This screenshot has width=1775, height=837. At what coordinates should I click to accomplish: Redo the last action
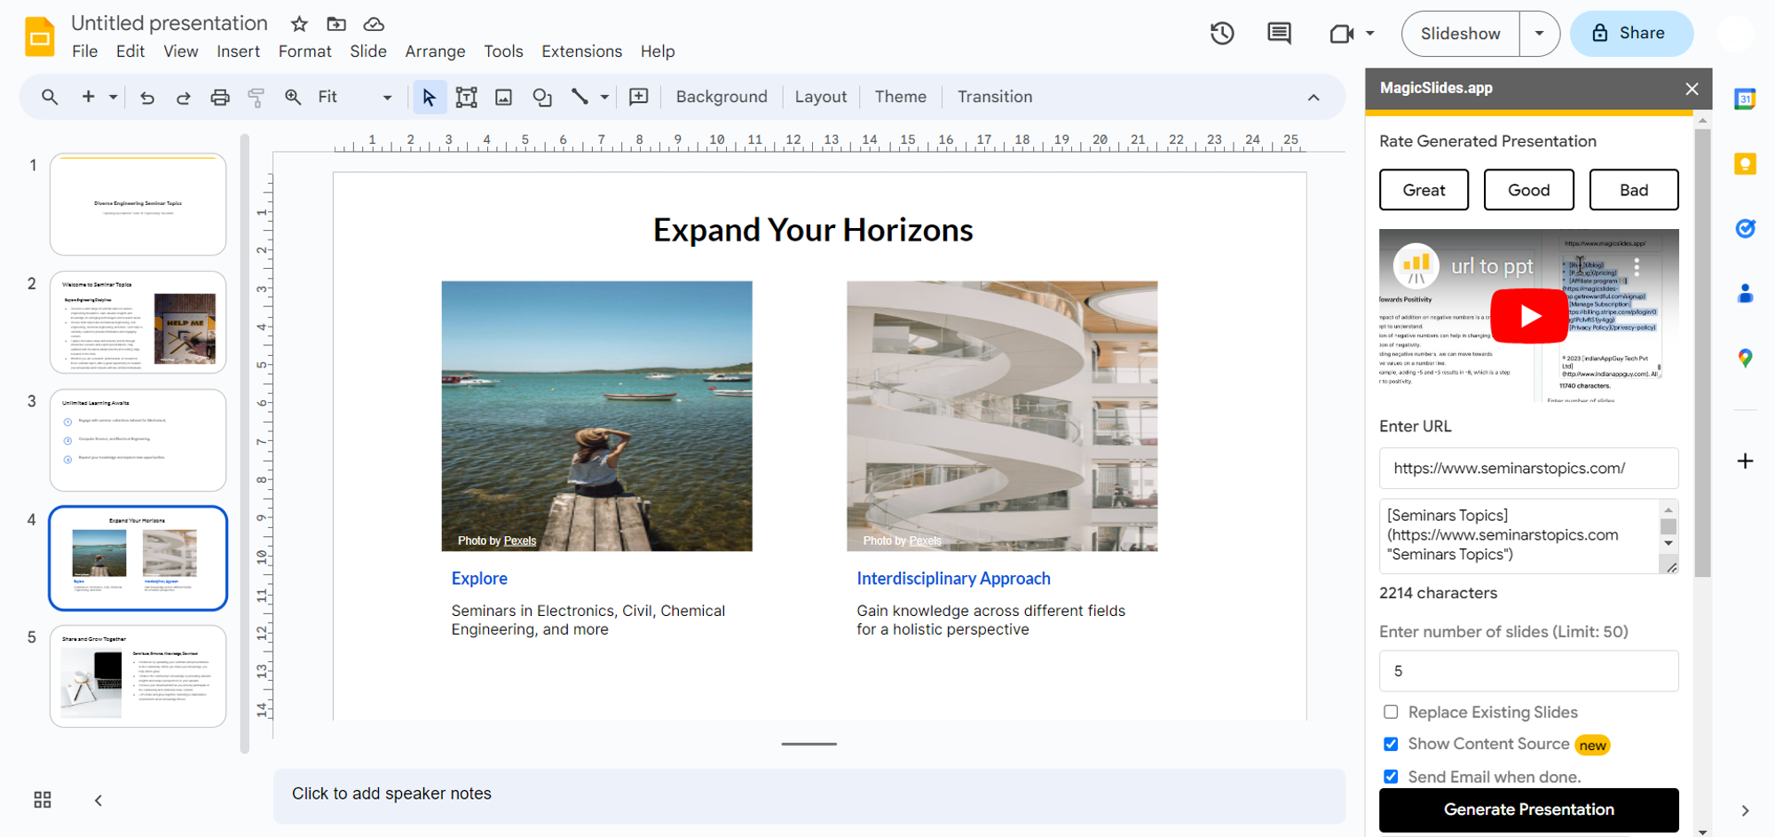[183, 98]
